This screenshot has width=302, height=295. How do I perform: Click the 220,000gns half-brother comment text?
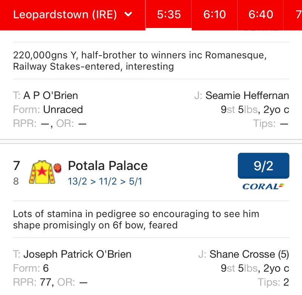(x=140, y=61)
